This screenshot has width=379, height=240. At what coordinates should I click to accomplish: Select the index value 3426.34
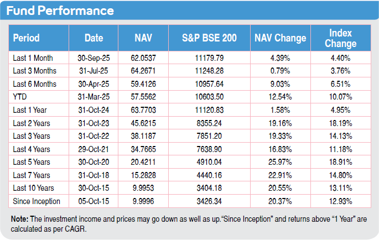[209, 201]
